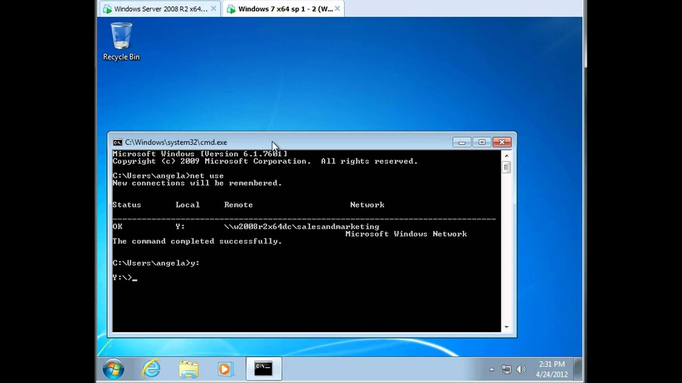Click the C:\Windows\system32\cmd.exe window title
This screenshot has height=383, width=682.
176,142
